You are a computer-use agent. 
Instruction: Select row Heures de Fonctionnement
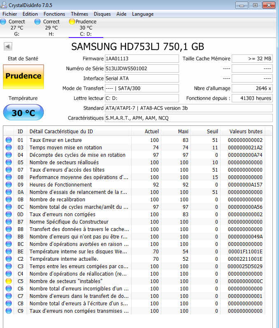(x=134, y=184)
